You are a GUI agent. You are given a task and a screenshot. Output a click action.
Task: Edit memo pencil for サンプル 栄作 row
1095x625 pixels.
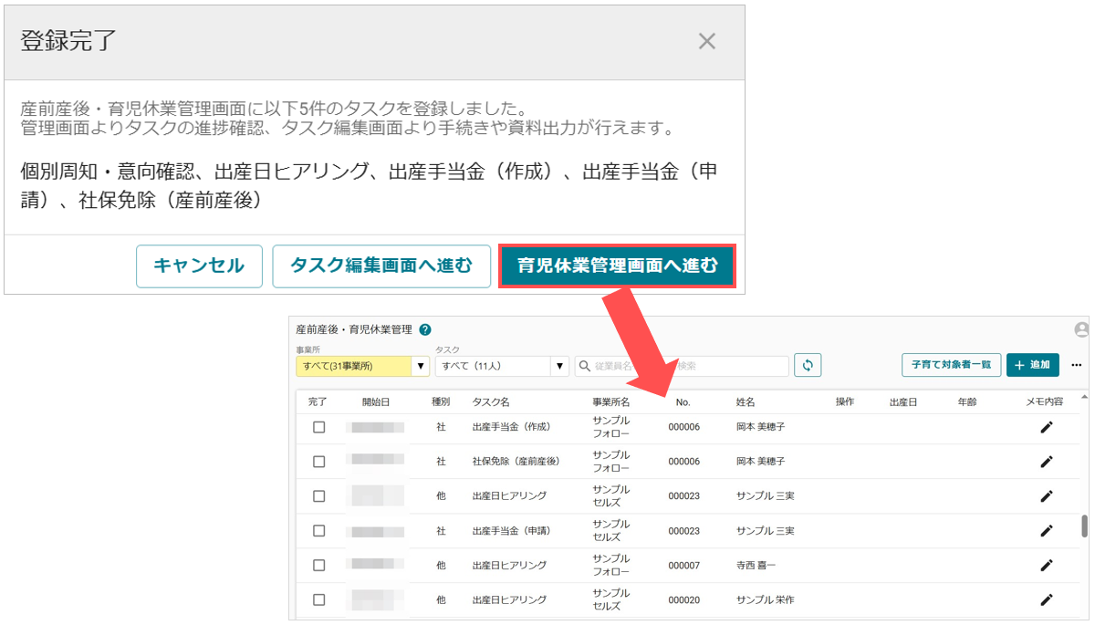1047,600
